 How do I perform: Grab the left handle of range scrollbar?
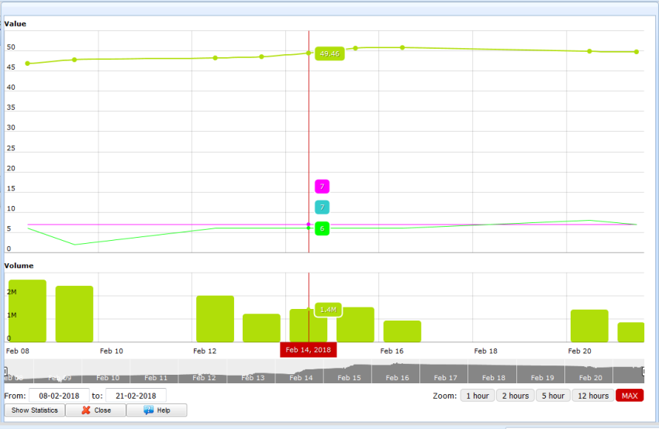tap(5, 372)
